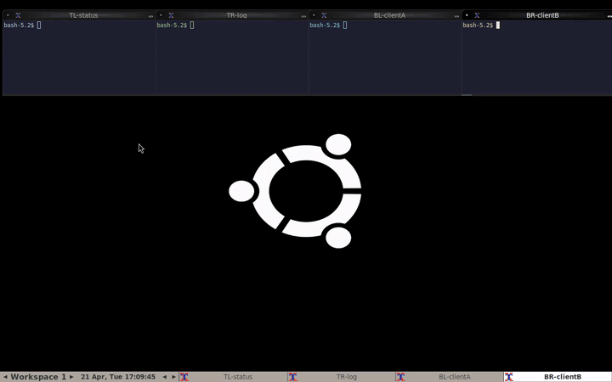Click the clock showing 21 Apr, Tue 17:09:45
This screenshot has height=382, width=612.
tap(118, 377)
